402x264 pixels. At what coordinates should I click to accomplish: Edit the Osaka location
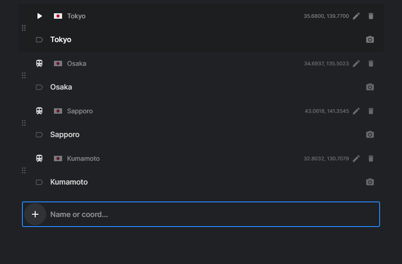tap(356, 63)
